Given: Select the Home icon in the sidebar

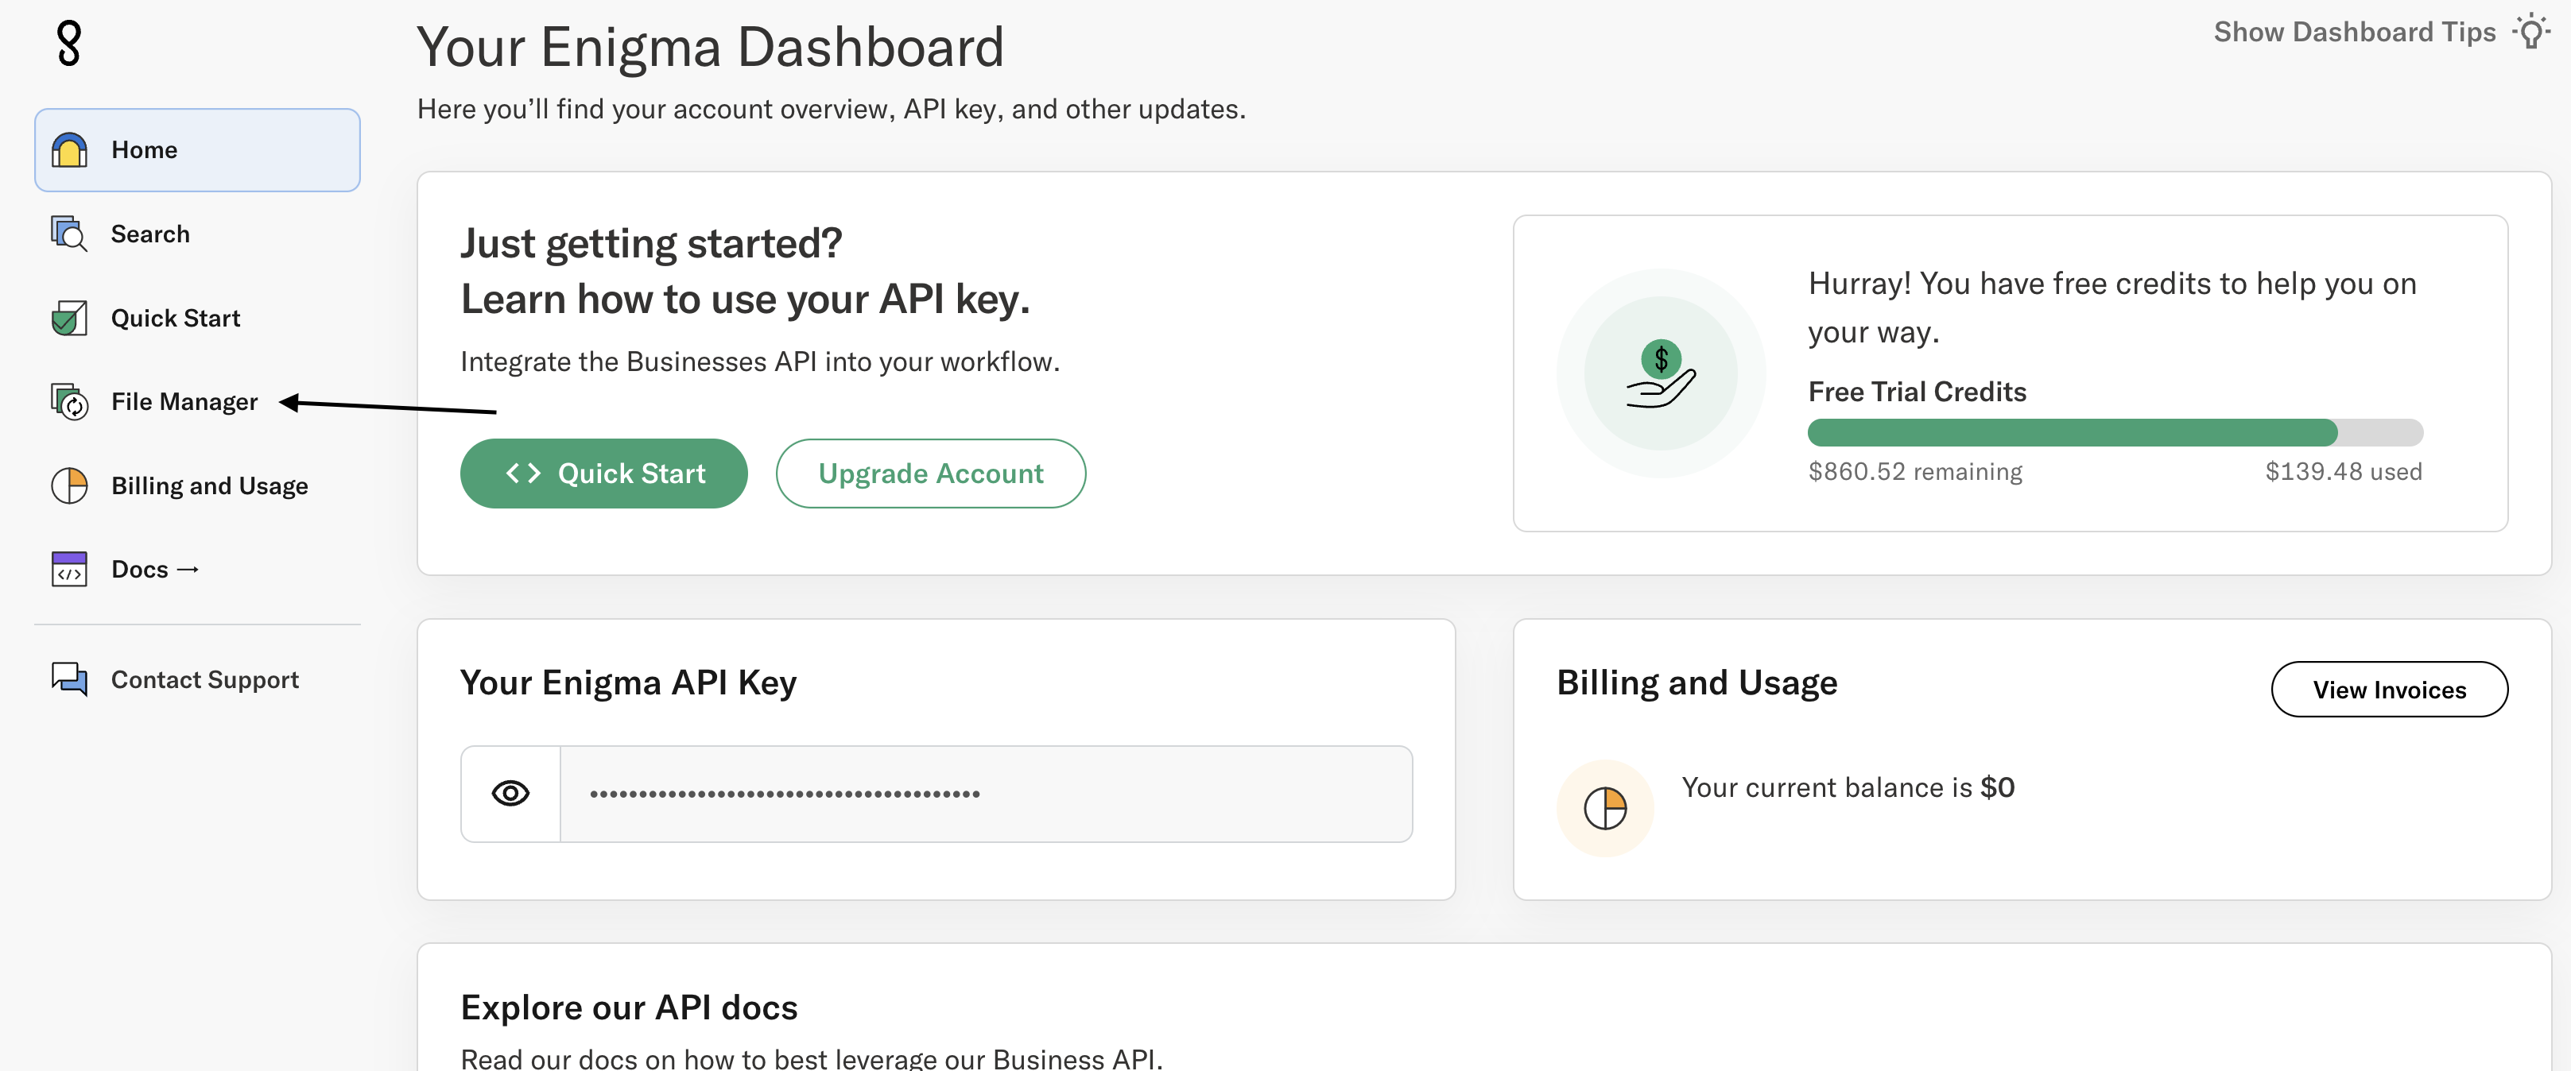Looking at the screenshot, I should click(x=68, y=149).
